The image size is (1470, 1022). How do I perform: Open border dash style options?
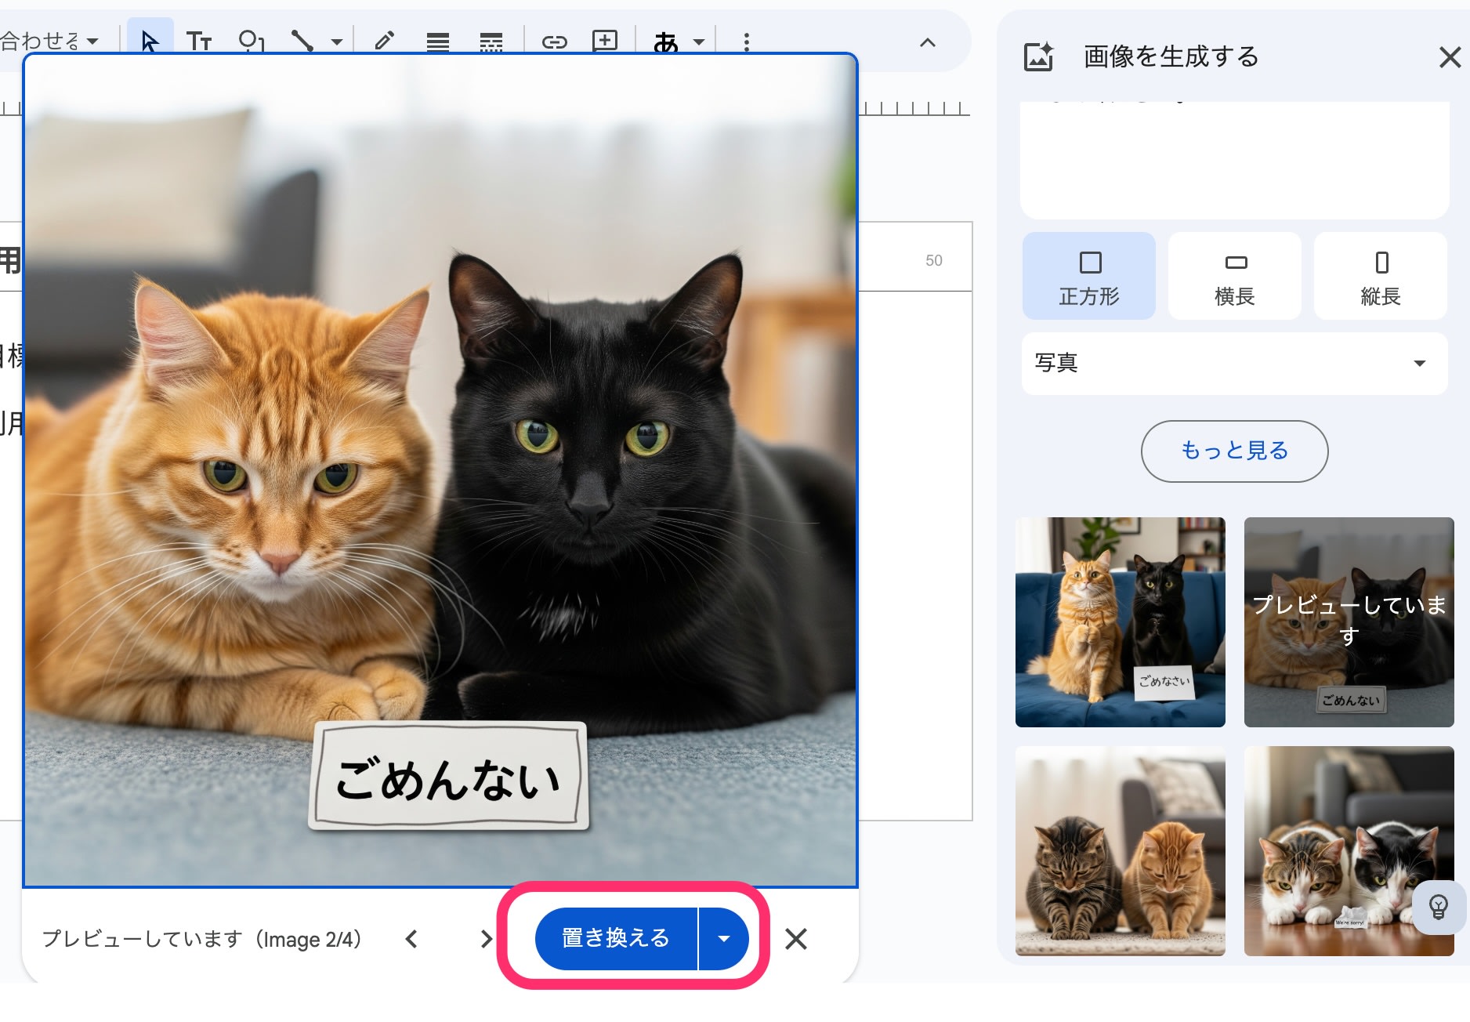491,42
